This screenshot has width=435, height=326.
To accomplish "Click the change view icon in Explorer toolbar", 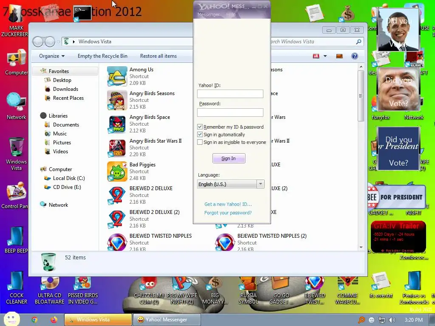I will (316, 56).
